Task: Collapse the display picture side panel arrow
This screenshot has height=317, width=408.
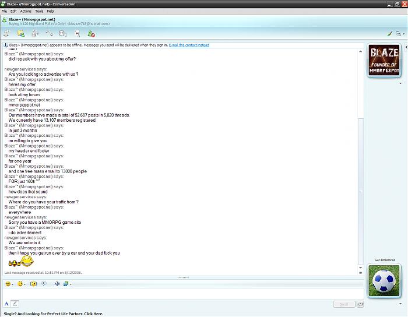Action: coord(406,47)
